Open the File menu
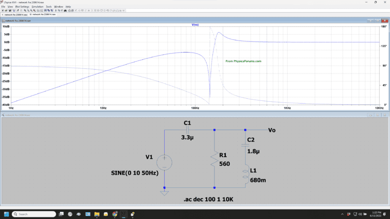 tap(3, 6)
